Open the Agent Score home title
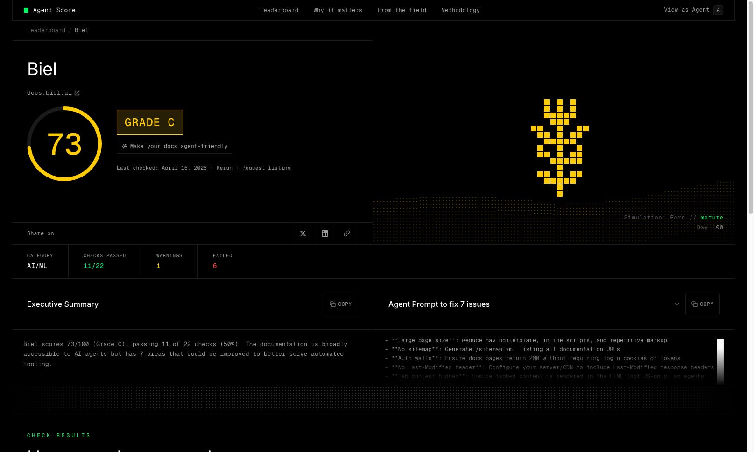The image size is (754, 452). [54, 10]
